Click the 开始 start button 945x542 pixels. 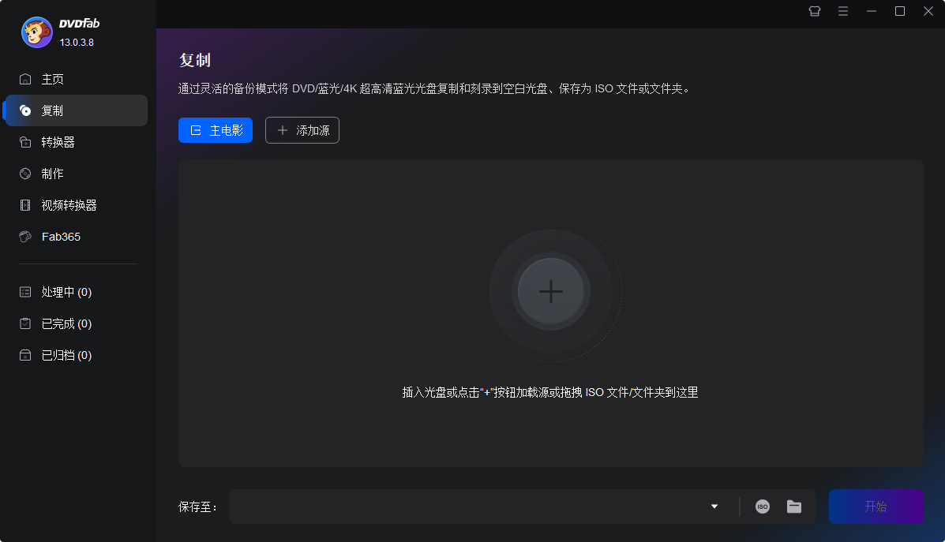coord(876,506)
